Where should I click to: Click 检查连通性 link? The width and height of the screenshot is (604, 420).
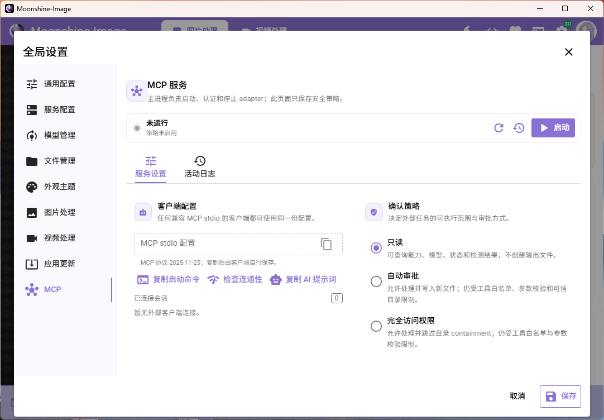click(234, 280)
